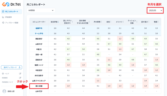
Task: Click the 音声アップロード button
Action: pos(11,67)
